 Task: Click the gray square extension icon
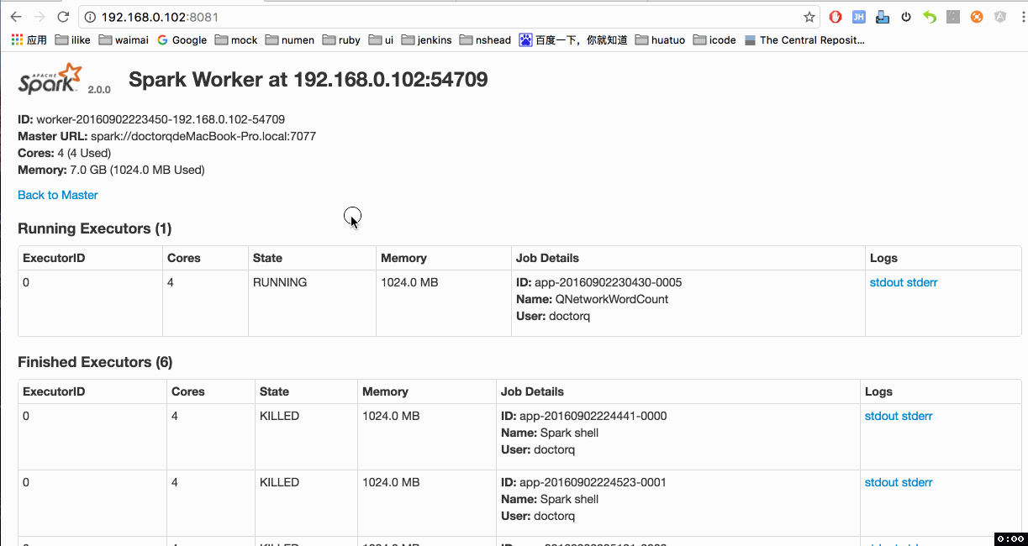pyautogui.click(x=953, y=17)
